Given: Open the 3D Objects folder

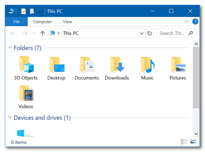Looking at the screenshot, I should 26,68.
